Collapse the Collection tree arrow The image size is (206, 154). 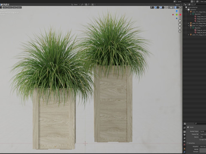point(186,9)
